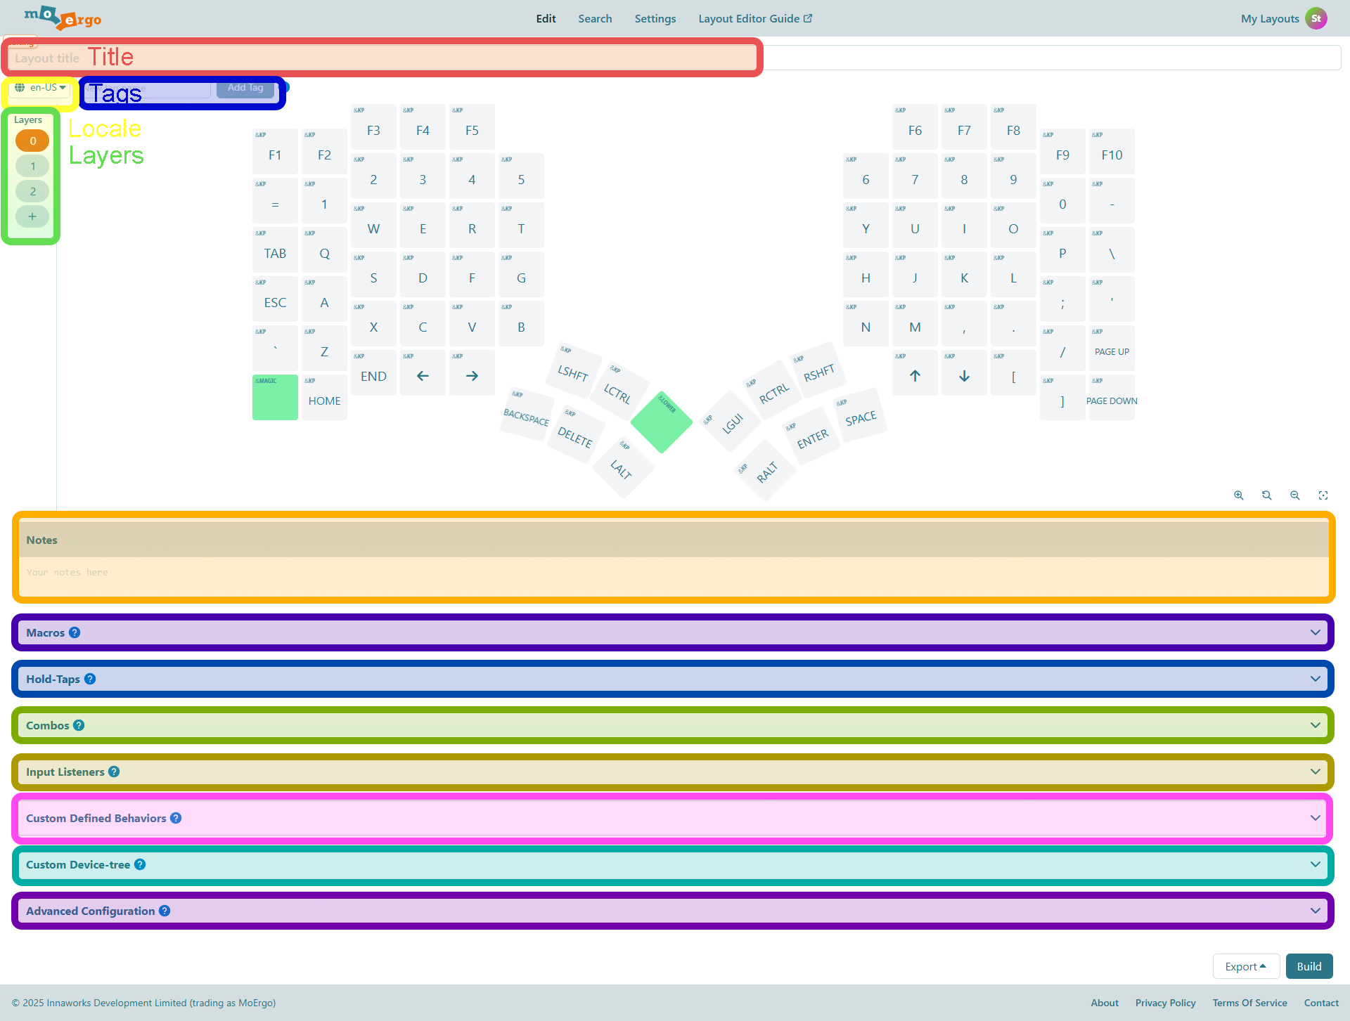
Task: Click the Build button
Action: tap(1309, 965)
